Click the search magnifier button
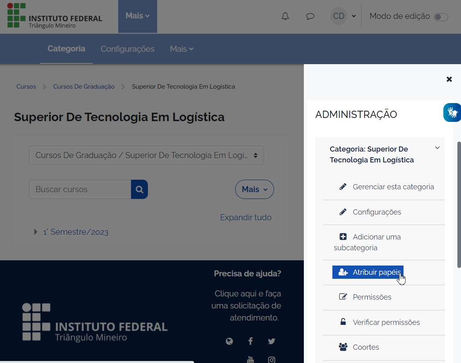The image size is (461, 363). [x=139, y=189]
